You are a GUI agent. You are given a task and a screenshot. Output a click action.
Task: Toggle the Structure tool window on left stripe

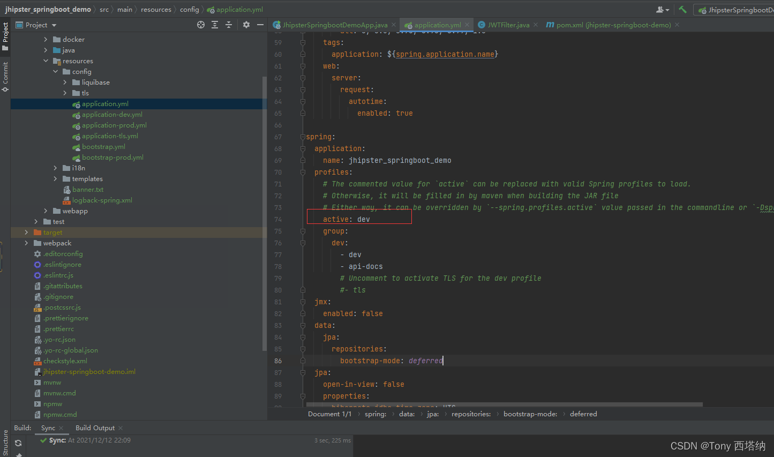click(5, 442)
